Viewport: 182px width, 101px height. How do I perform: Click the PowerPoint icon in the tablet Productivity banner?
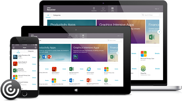pyautogui.click(x=50, y=57)
